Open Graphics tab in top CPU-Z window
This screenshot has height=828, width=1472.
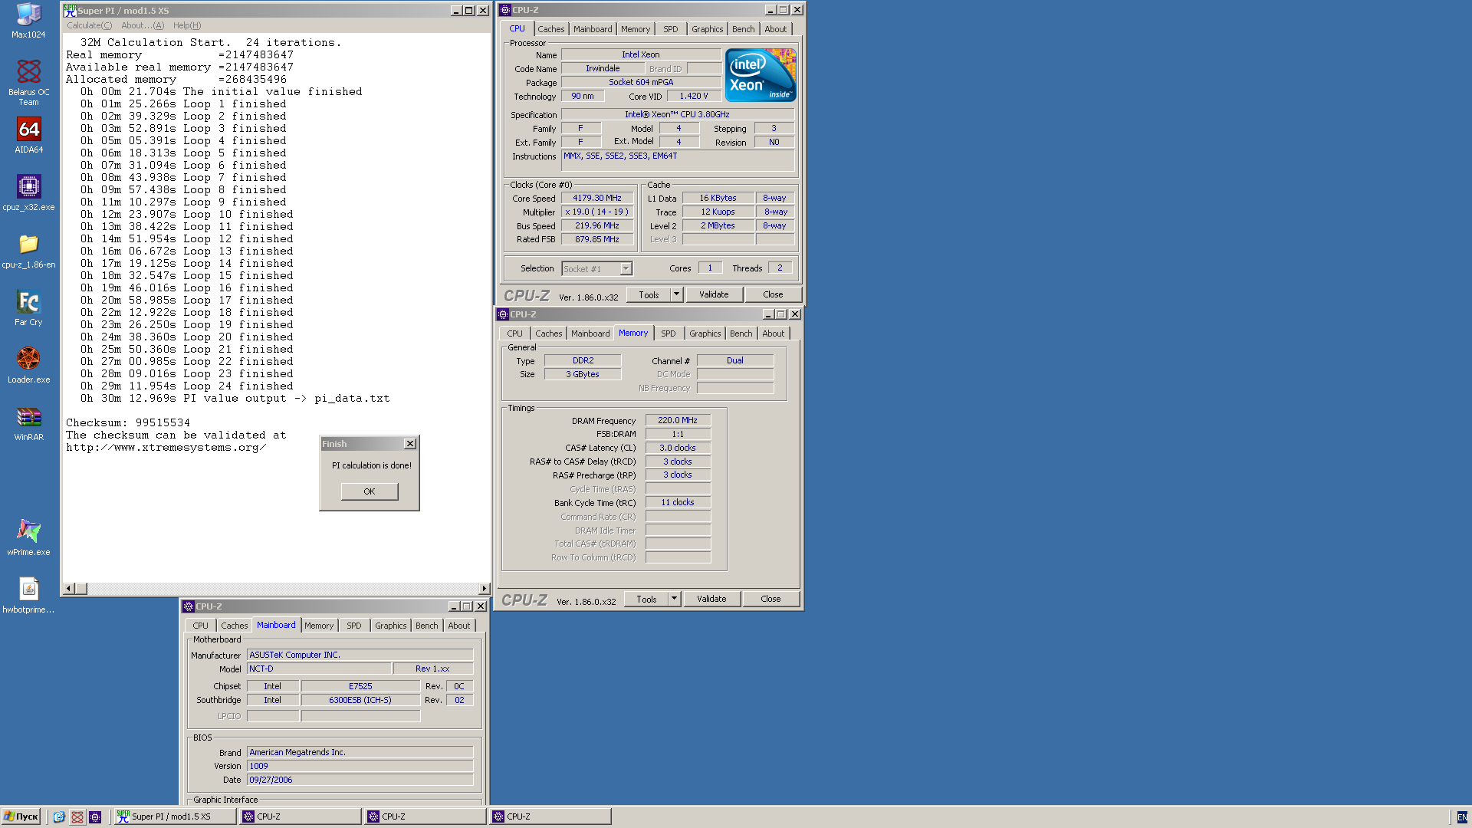click(x=707, y=29)
